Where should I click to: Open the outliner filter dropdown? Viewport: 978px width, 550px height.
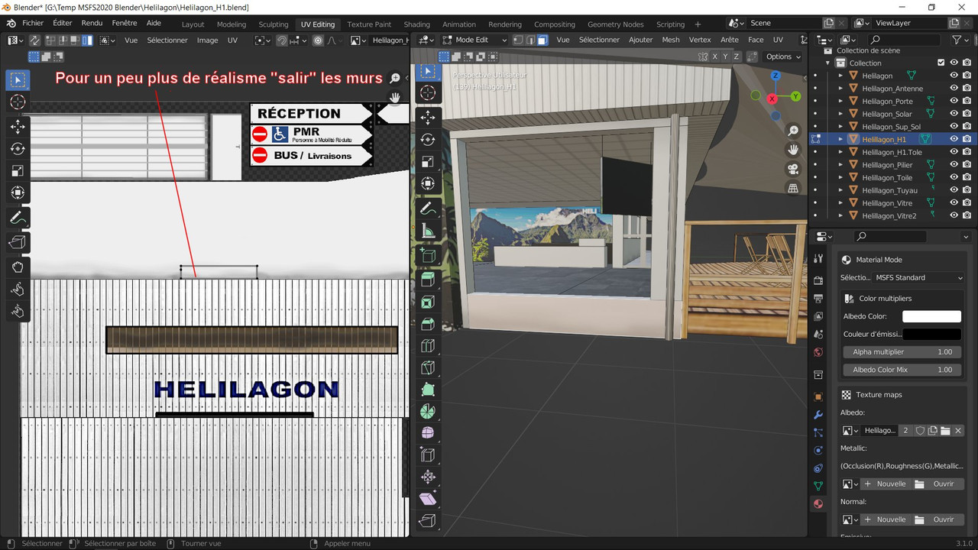pos(960,40)
